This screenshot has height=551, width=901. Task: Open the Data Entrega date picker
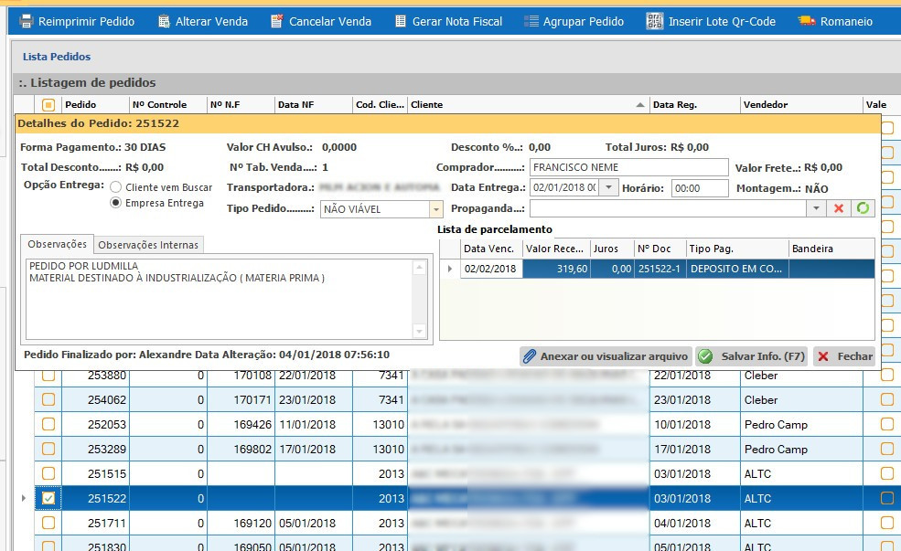click(610, 187)
